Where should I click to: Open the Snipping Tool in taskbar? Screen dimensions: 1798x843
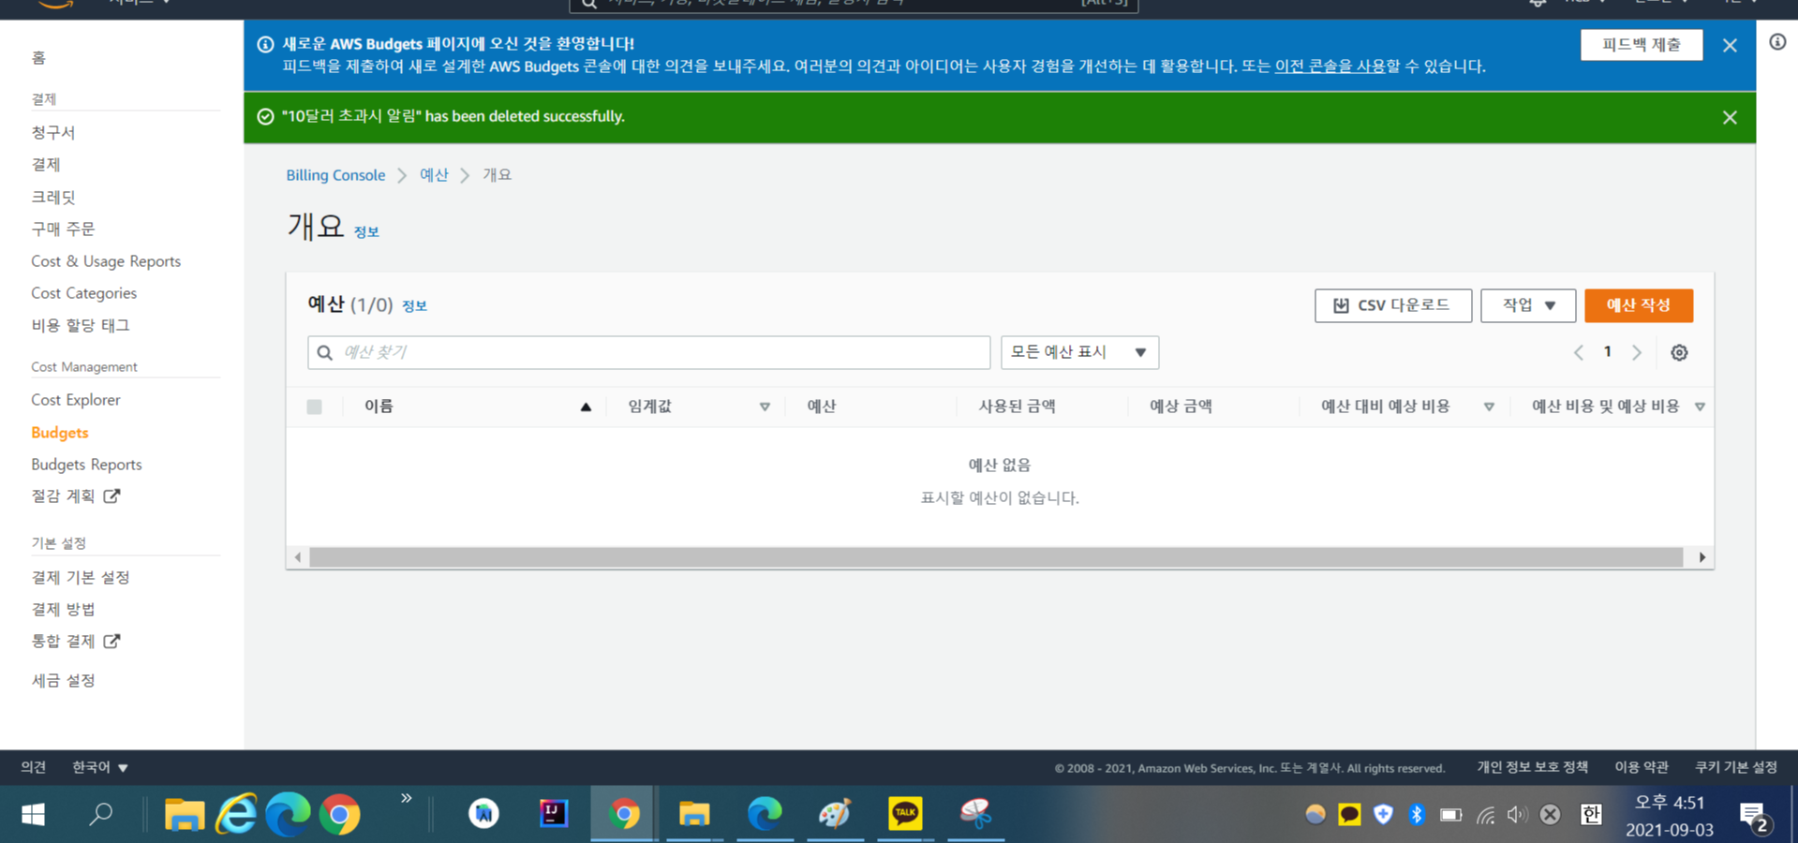pos(975,813)
